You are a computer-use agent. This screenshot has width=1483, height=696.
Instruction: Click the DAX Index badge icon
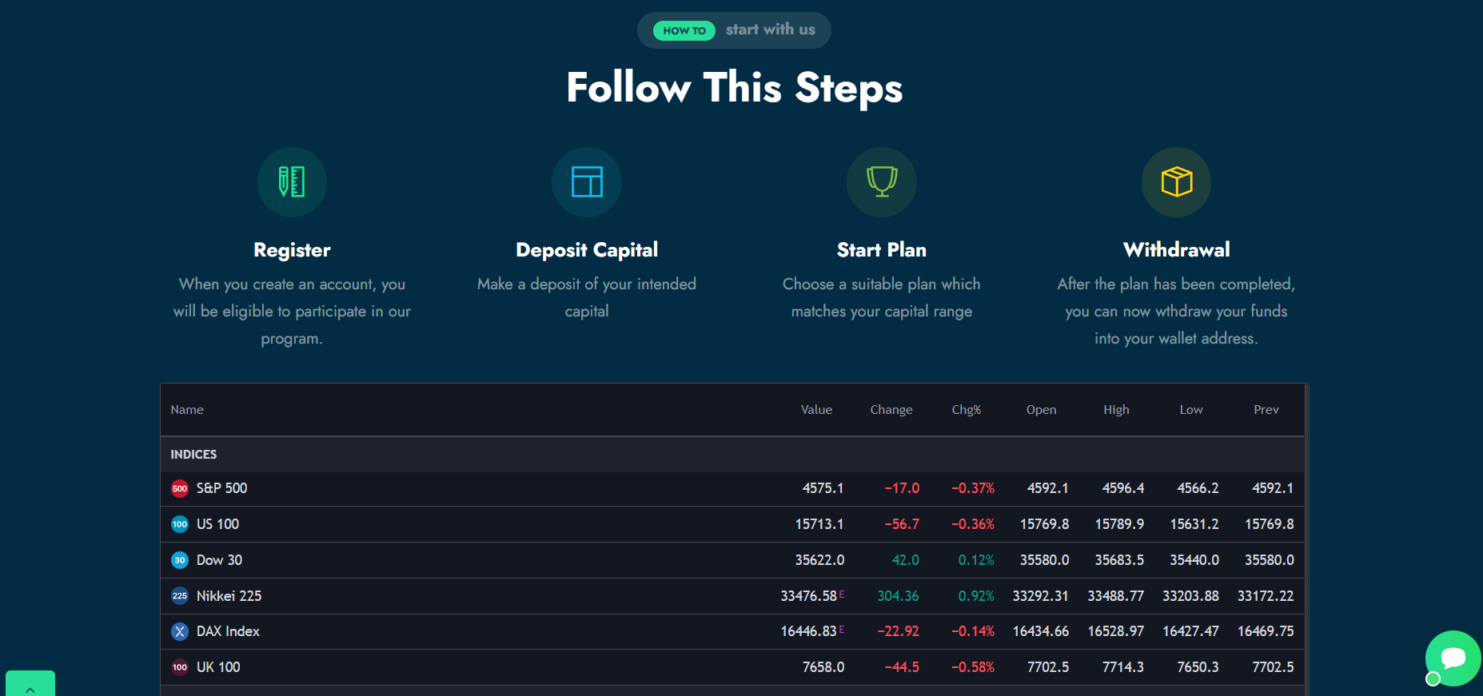pyautogui.click(x=180, y=631)
